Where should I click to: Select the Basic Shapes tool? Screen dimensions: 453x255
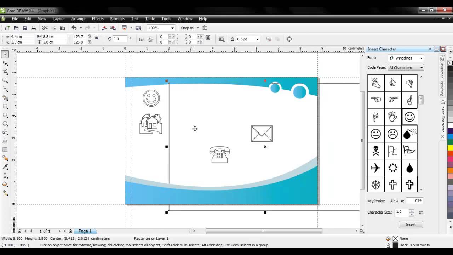click(x=5, y=132)
